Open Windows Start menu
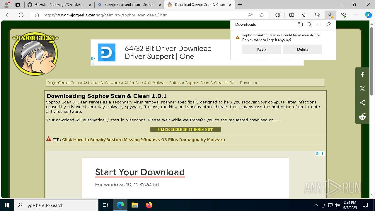This screenshot has height=211, width=375. pyautogui.click(x=7, y=205)
